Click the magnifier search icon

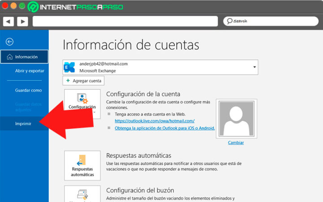230,21
